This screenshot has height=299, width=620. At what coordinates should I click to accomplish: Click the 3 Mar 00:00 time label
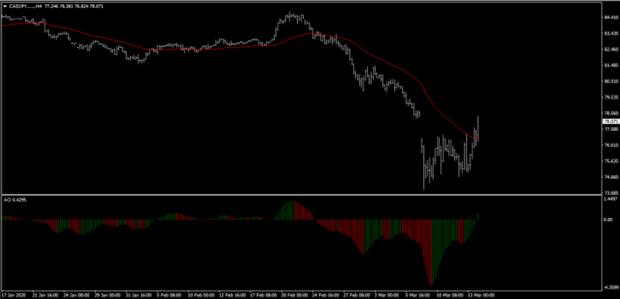coord(387,294)
